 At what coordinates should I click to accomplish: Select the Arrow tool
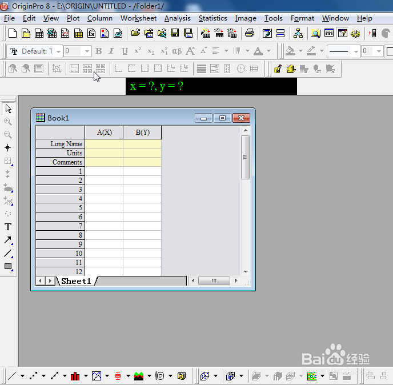point(8,240)
